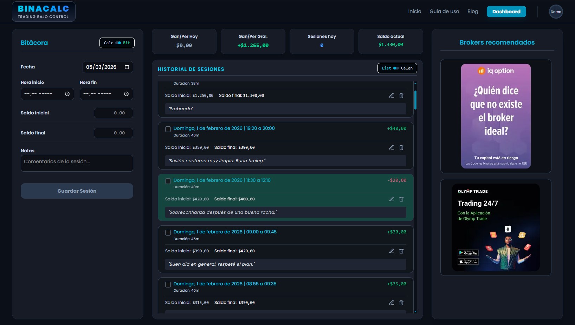
Task: Edit the 09:00 a 09:45 session
Action: tap(391, 251)
